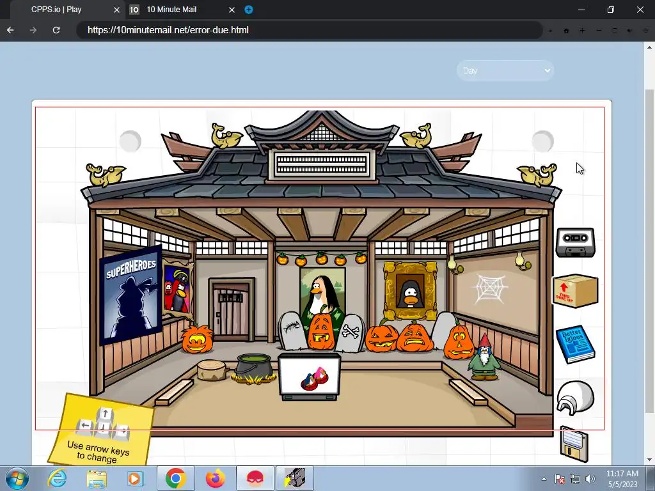Click the page vertical scrollbar
The height and width of the screenshot is (491, 655).
(x=649, y=253)
